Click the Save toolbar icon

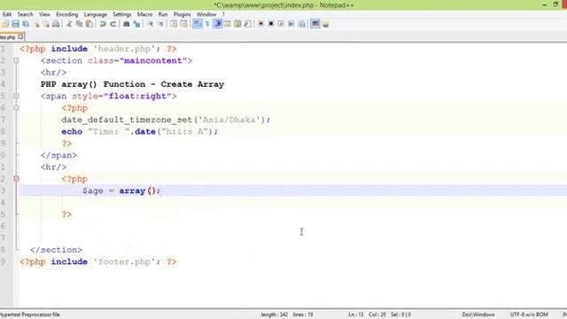click(x=16, y=24)
